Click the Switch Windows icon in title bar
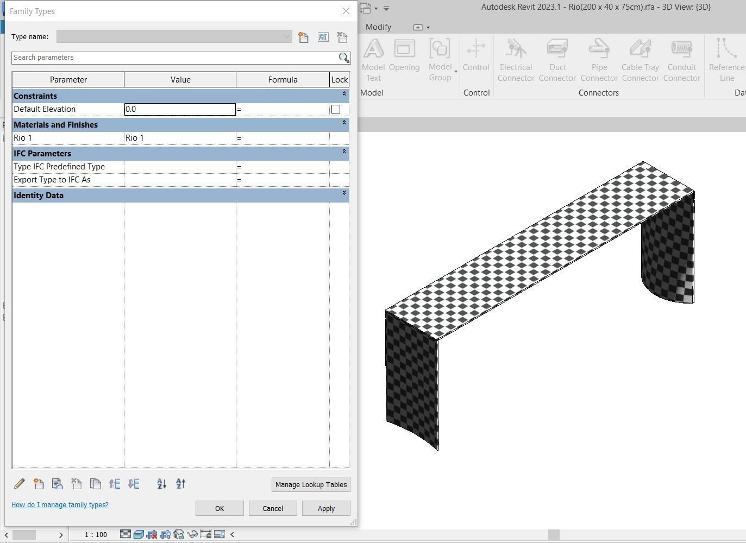 pos(365,8)
